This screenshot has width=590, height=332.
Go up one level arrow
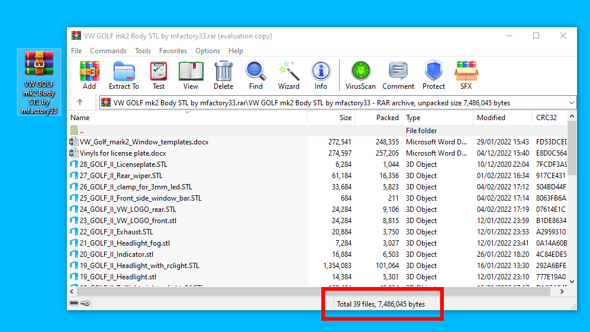pyautogui.click(x=80, y=102)
